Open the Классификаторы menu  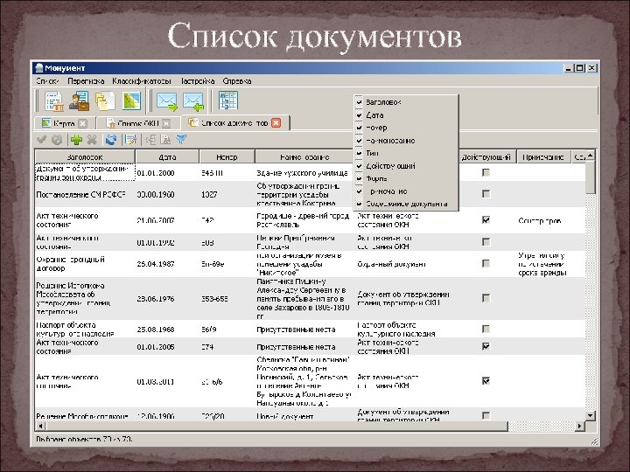(142, 81)
